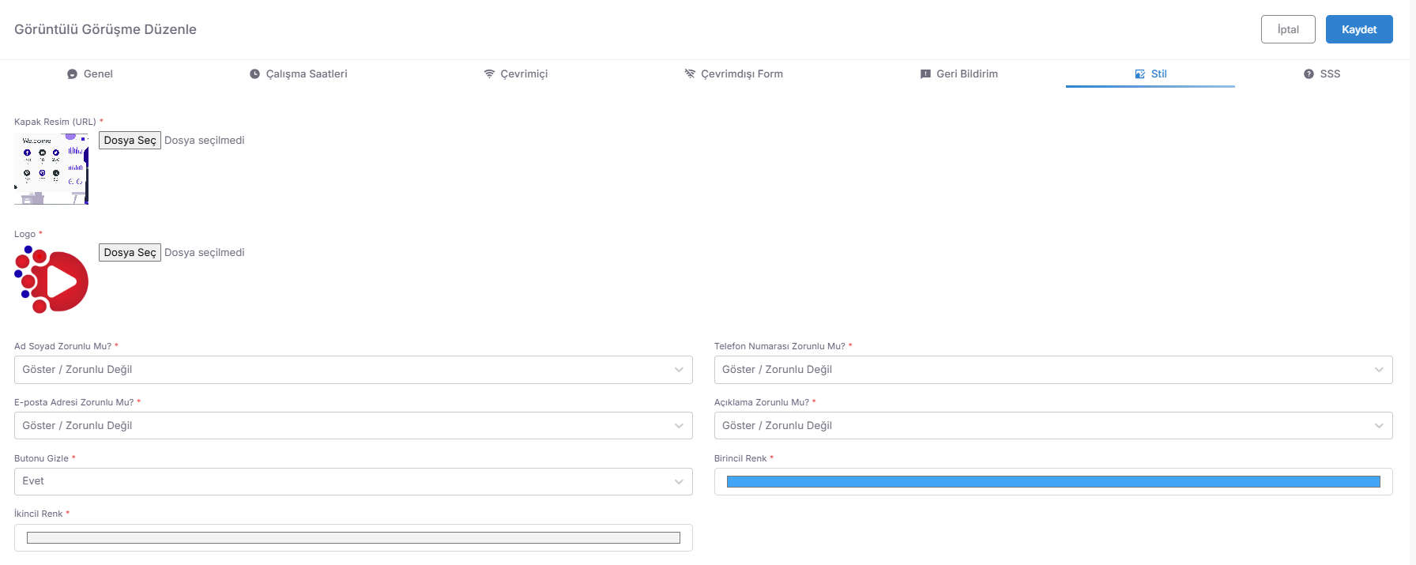Click the Kapak Resim (URL) label
Viewport: 1416px width, 565px height.
[55, 122]
